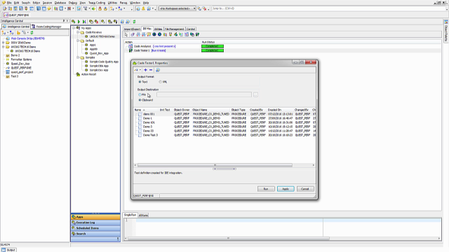449x252 pixels.
Task: Open Scheduled Items section
Action: coord(95,228)
